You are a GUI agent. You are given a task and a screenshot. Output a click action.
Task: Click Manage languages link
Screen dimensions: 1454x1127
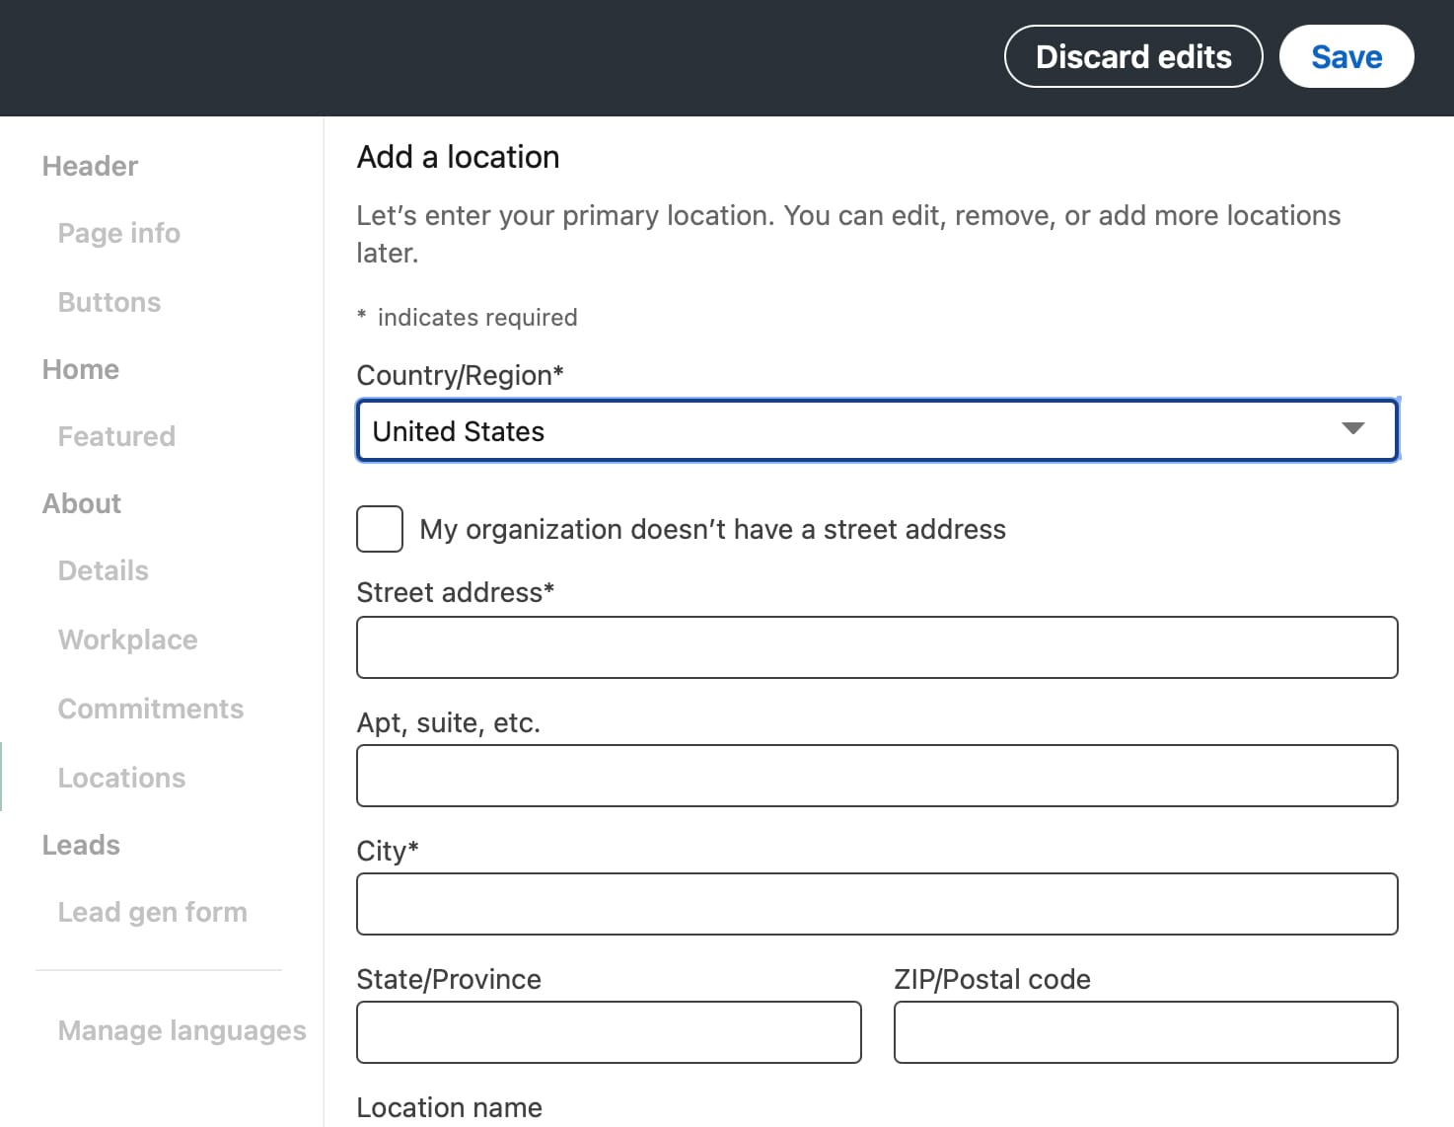coord(182,1030)
